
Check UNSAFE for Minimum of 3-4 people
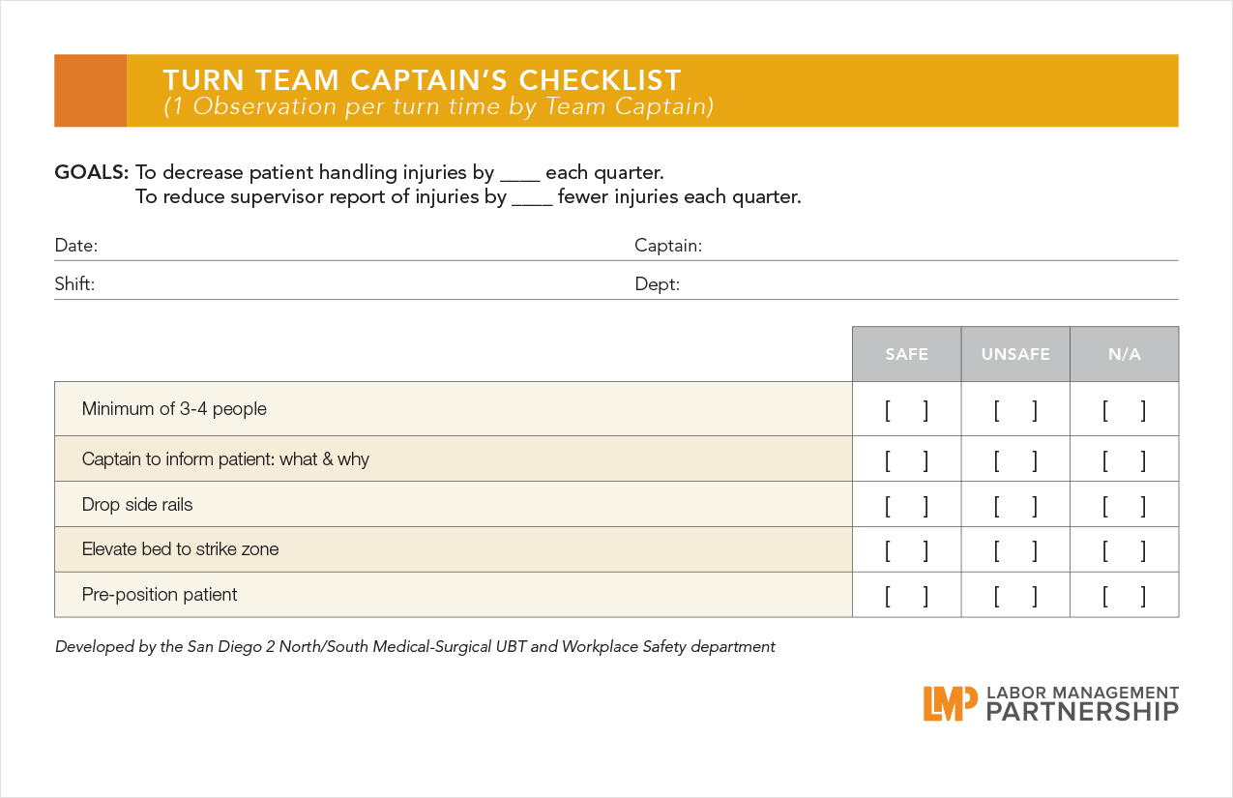click(x=1015, y=410)
